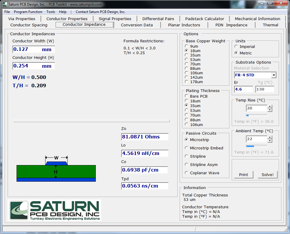290x234 pixels.
Task: Open the Conversion Data tab
Action: (137, 25)
